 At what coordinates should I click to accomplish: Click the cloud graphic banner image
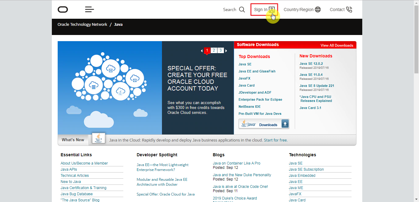click(x=110, y=88)
